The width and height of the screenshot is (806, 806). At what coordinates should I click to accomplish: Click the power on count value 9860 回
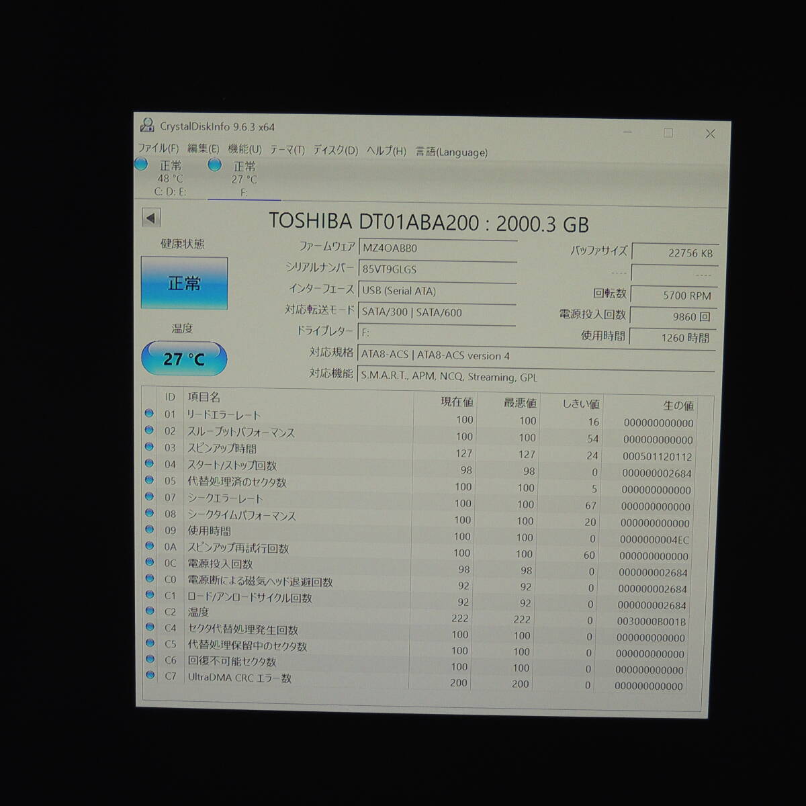click(x=673, y=316)
